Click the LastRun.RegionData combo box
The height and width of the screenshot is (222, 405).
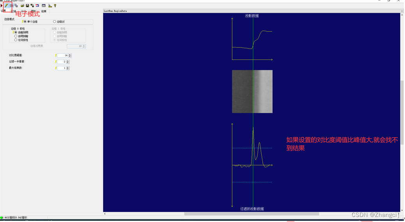point(253,11)
